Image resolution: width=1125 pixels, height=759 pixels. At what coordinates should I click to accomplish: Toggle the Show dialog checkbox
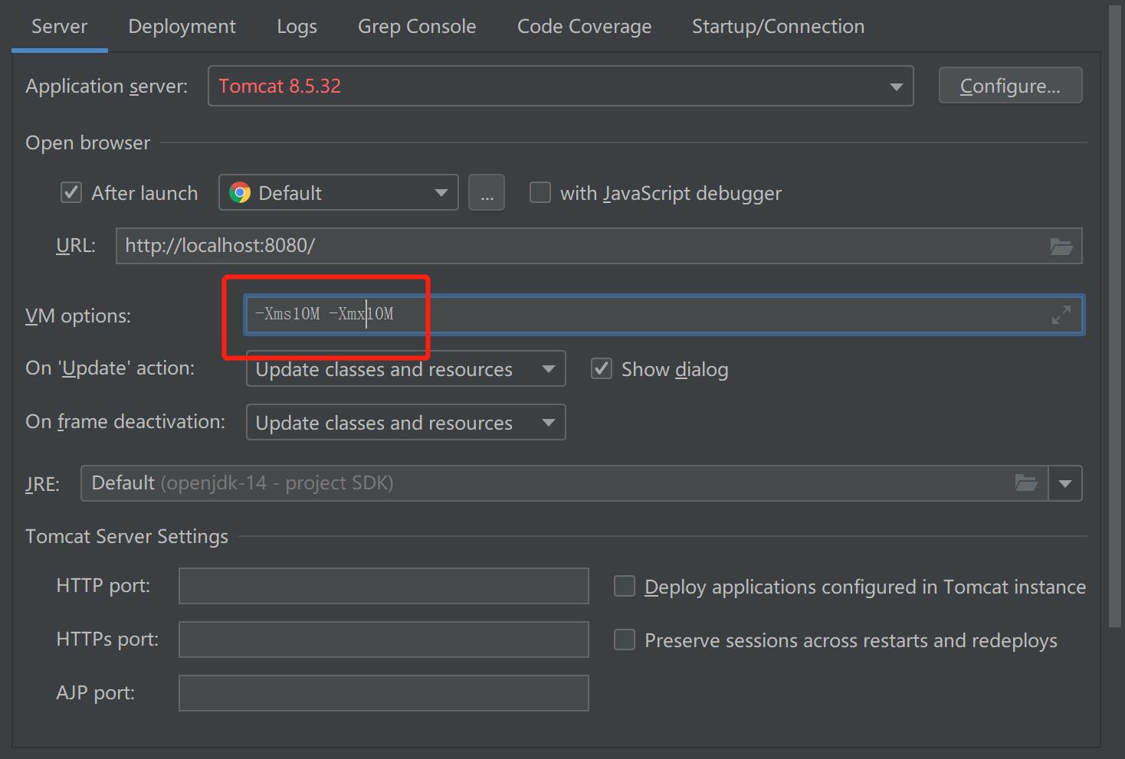(x=602, y=369)
